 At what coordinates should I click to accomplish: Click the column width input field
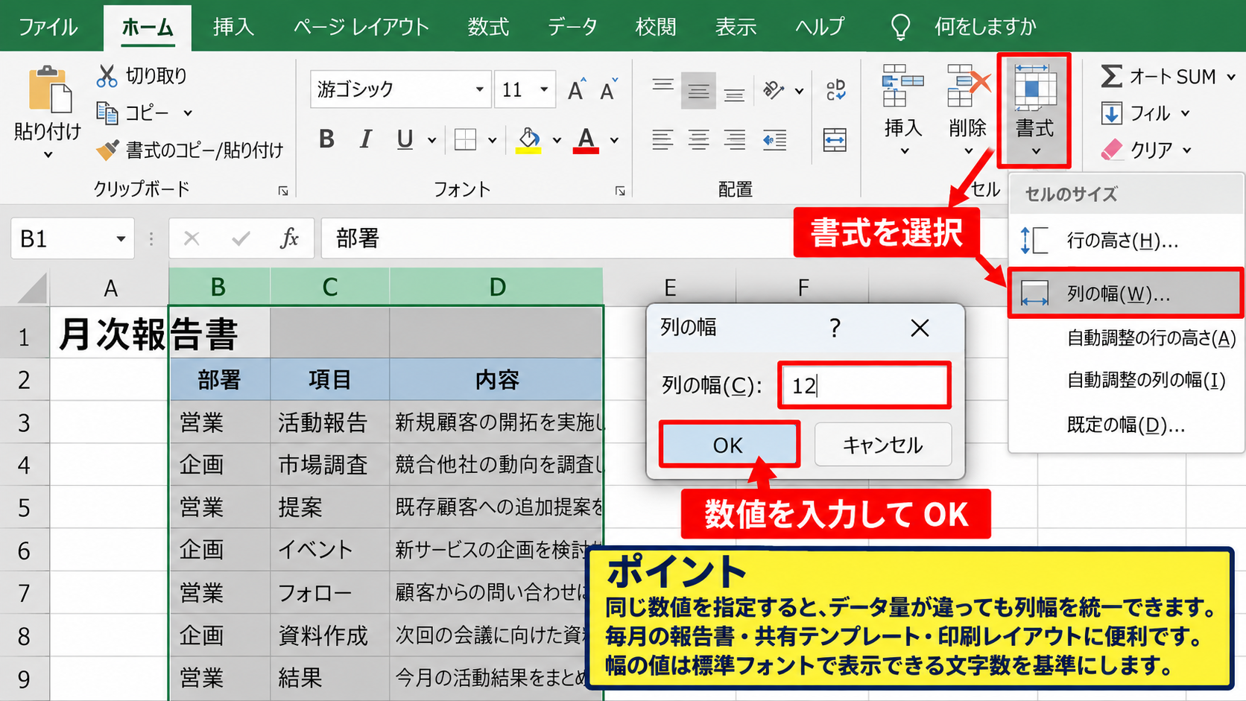tap(864, 385)
